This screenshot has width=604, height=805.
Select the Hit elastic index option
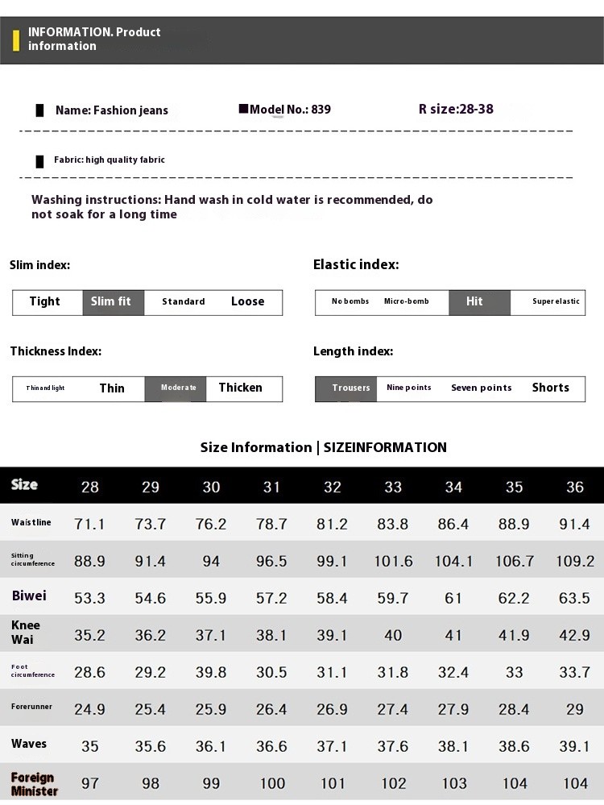point(475,301)
